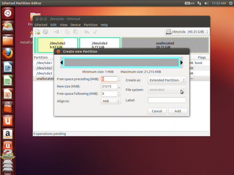Launch Firefox from the dock
Screen dimensions: 234x175
pyautogui.click(x=7, y=54)
